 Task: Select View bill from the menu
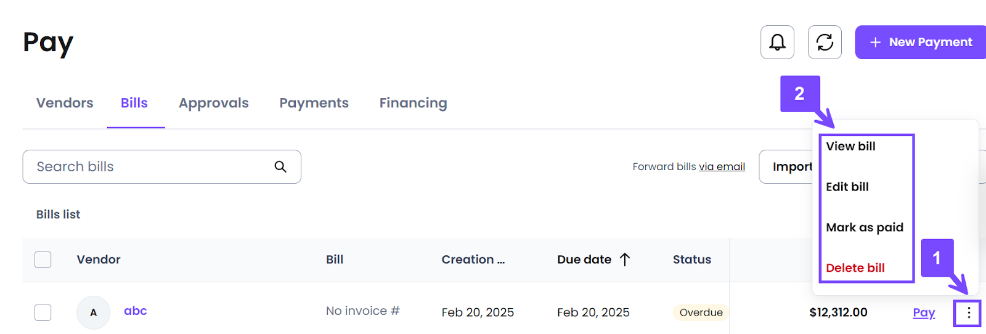pyautogui.click(x=850, y=146)
